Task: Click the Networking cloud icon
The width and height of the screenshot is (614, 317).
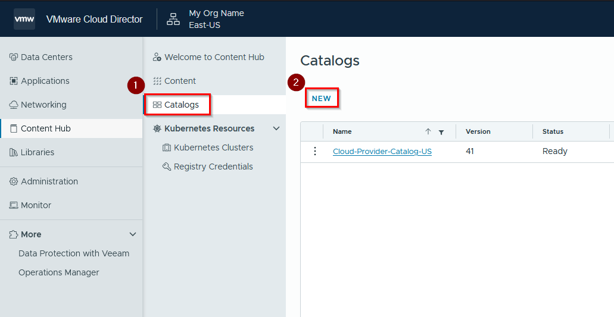Action: pos(14,105)
